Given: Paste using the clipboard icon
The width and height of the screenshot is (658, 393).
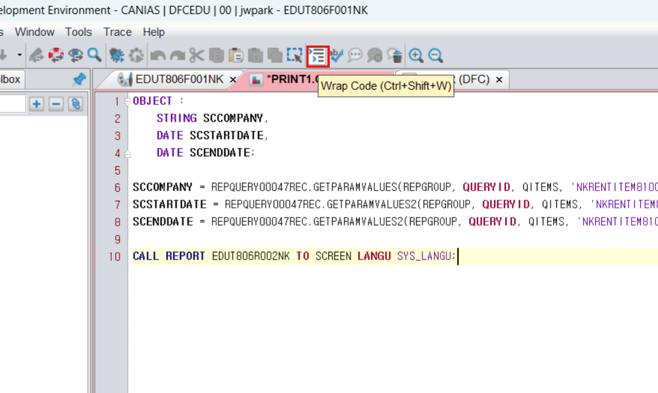Looking at the screenshot, I should click(x=236, y=56).
